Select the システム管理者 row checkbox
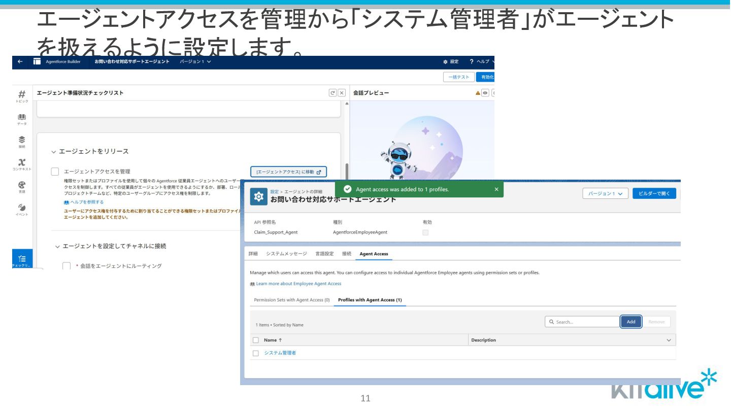 (x=256, y=353)
